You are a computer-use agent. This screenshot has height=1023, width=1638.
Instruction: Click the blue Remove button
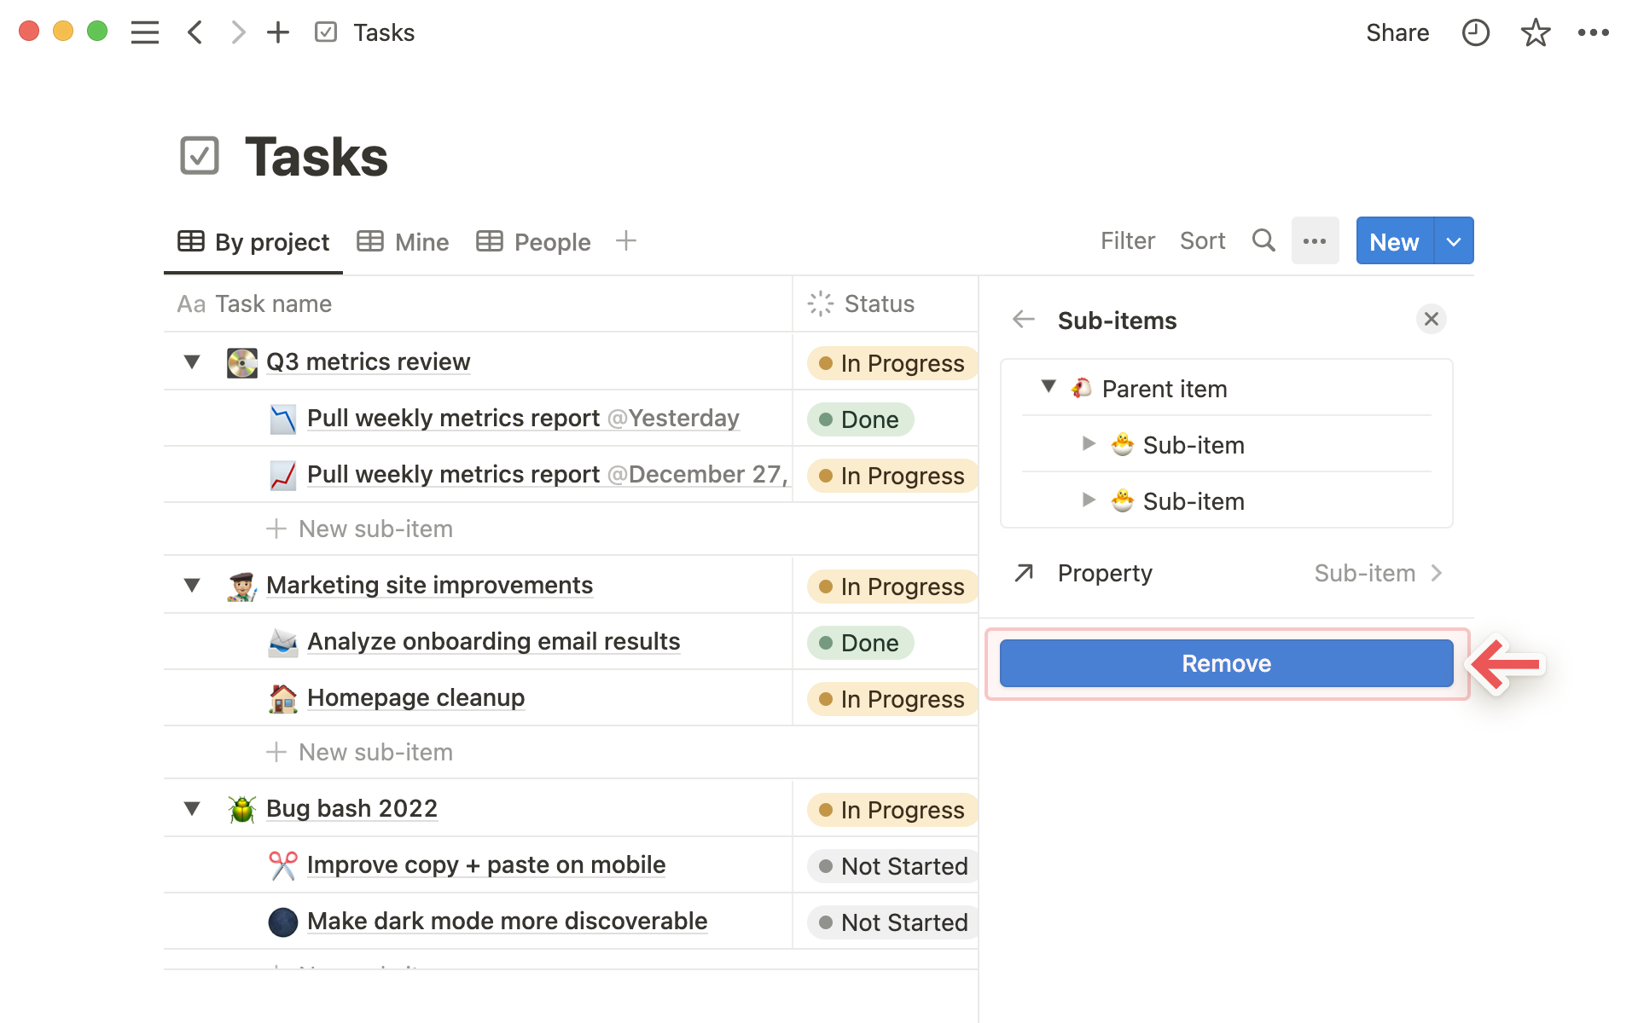1226,663
